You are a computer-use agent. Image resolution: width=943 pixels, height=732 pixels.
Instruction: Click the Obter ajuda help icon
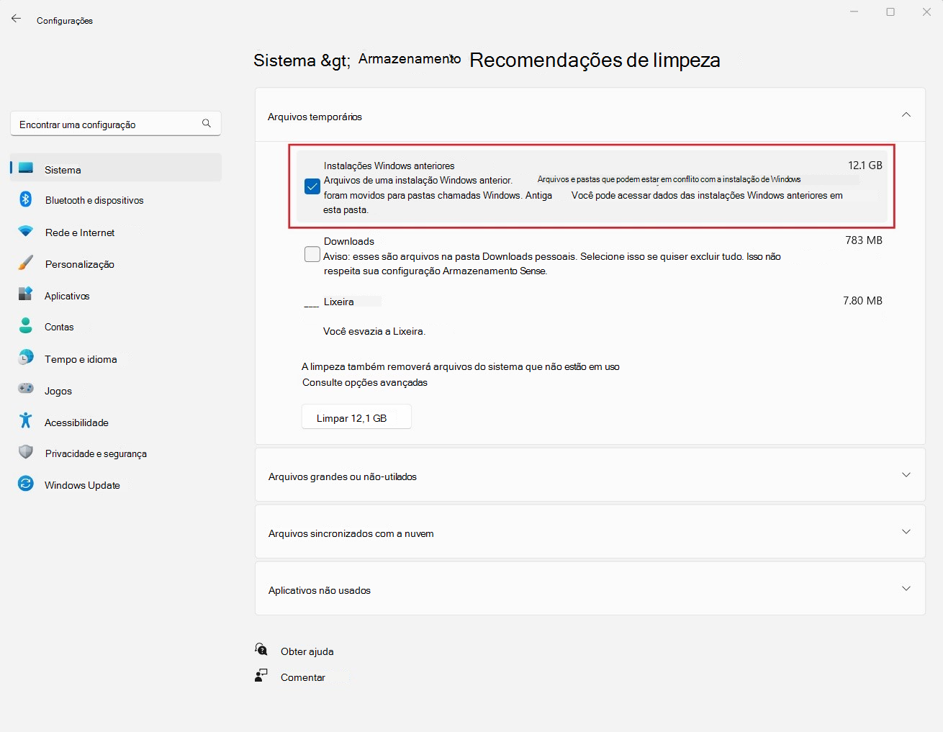261,649
